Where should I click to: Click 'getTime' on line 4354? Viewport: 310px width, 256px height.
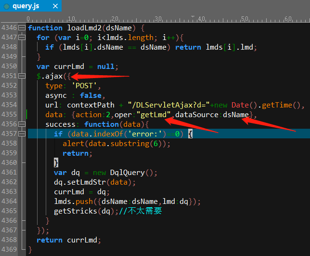(x=277, y=105)
